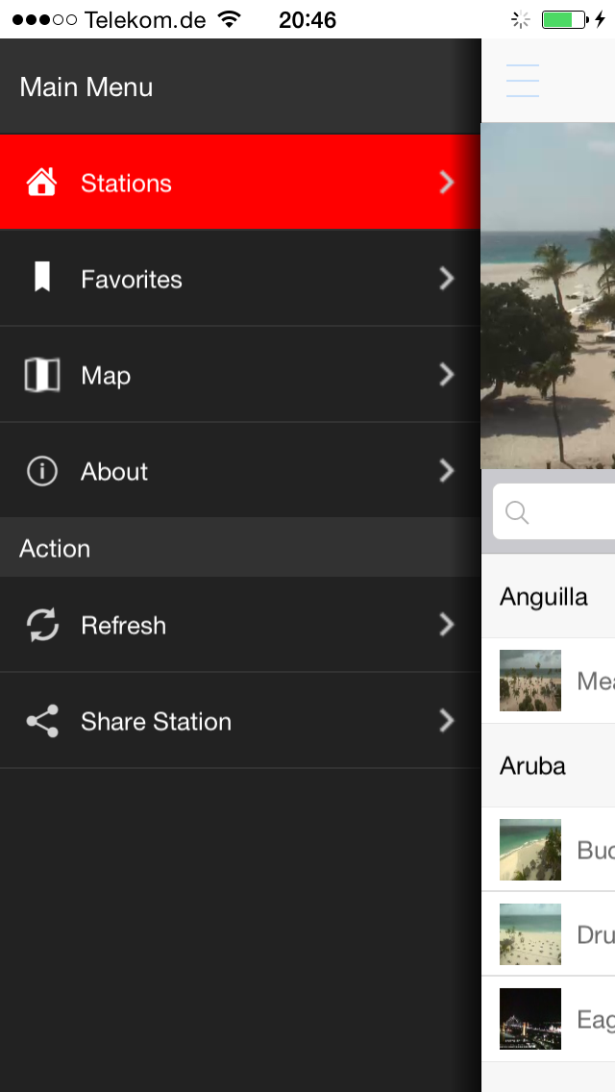Open the night-time Aruba station thumbnail

(x=530, y=1019)
